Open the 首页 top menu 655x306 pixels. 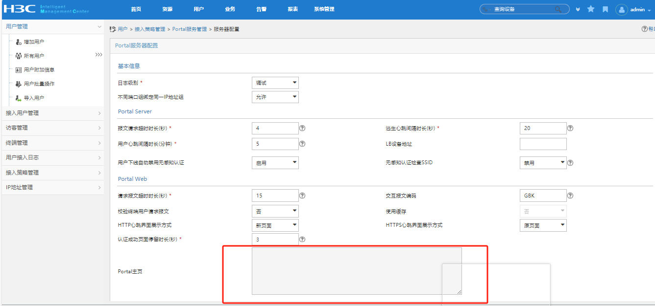pos(136,9)
